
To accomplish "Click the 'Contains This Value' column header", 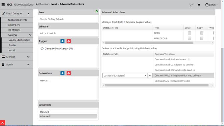I will tap(184, 54).
